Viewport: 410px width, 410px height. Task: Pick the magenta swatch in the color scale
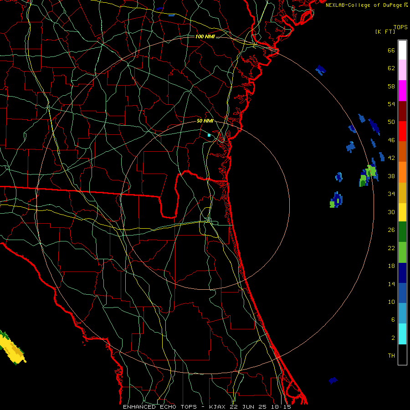tap(402, 91)
